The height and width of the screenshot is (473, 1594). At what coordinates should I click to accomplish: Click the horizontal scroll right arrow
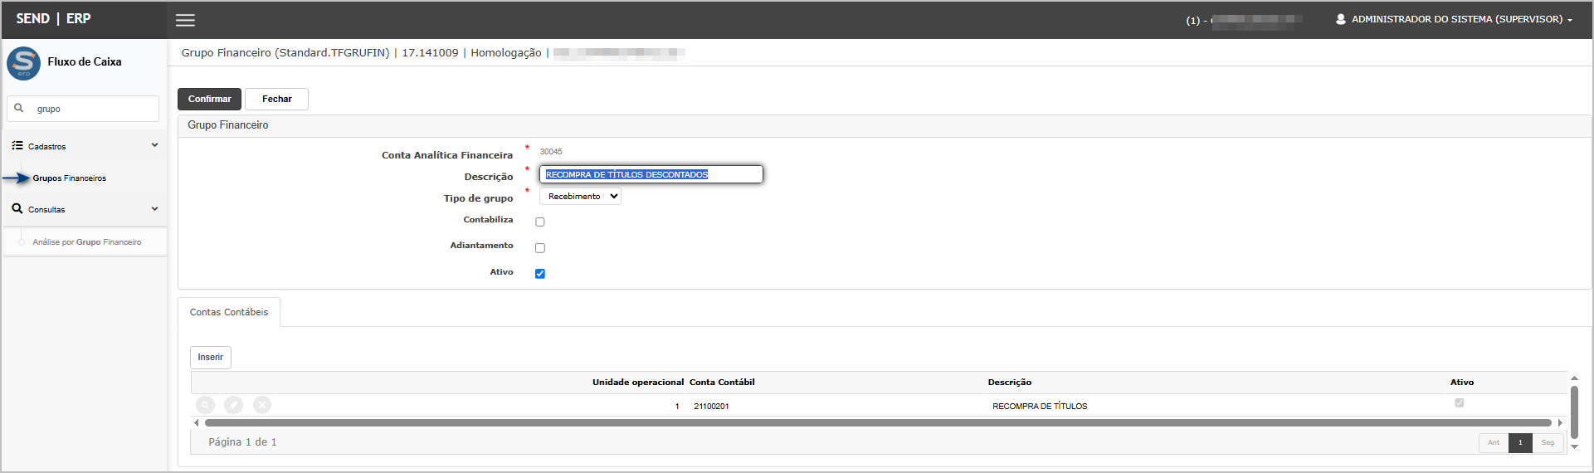(1560, 422)
